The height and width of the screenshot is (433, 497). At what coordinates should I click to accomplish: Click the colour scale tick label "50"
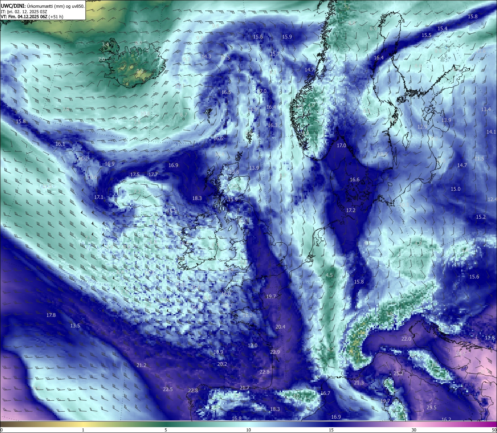pos(494,430)
